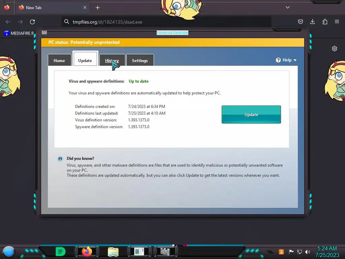
Task: Open File Explorer from the taskbar
Action: (113, 252)
